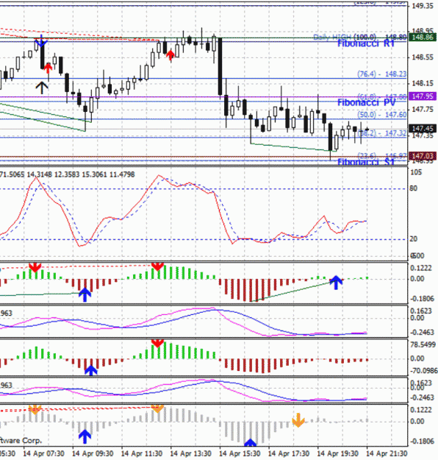Viewport: 438px width, 460px height.
Task: Click the 148.15 price scale value
Action: (422, 84)
